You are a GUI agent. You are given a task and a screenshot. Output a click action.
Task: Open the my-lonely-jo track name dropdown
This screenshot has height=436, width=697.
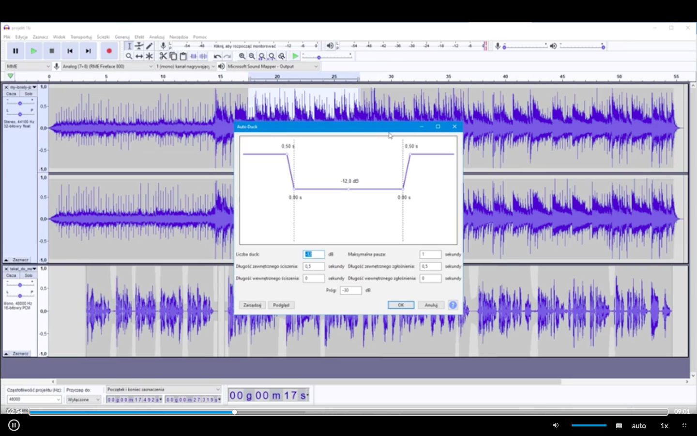coord(23,87)
